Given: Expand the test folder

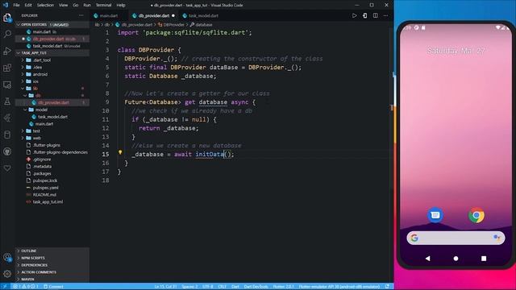Looking at the screenshot, I should tap(36, 130).
